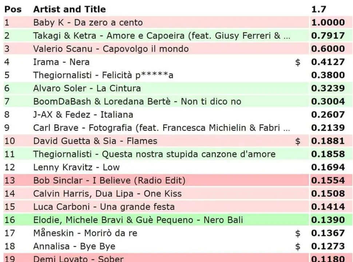Select 'Alvaro Soler - La Cintura'
Image resolution: width=353 pixels, height=262 pixels.
(87, 88)
